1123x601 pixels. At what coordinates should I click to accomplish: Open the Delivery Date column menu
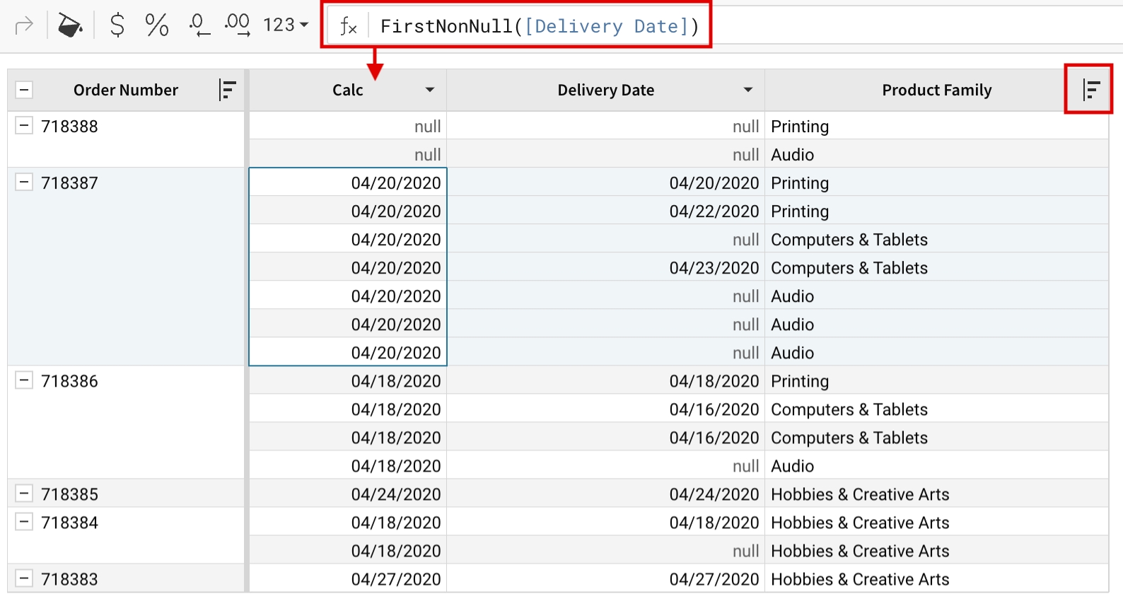point(747,90)
